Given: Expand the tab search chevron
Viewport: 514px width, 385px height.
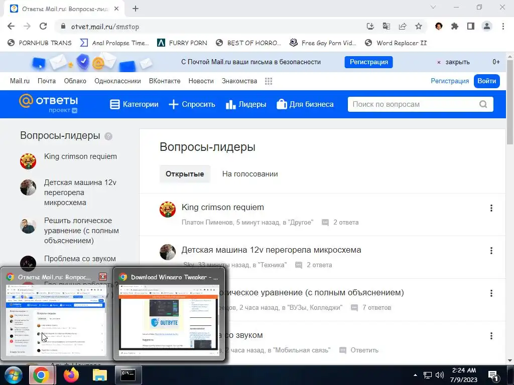Looking at the screenshot, I should point(433,7).
